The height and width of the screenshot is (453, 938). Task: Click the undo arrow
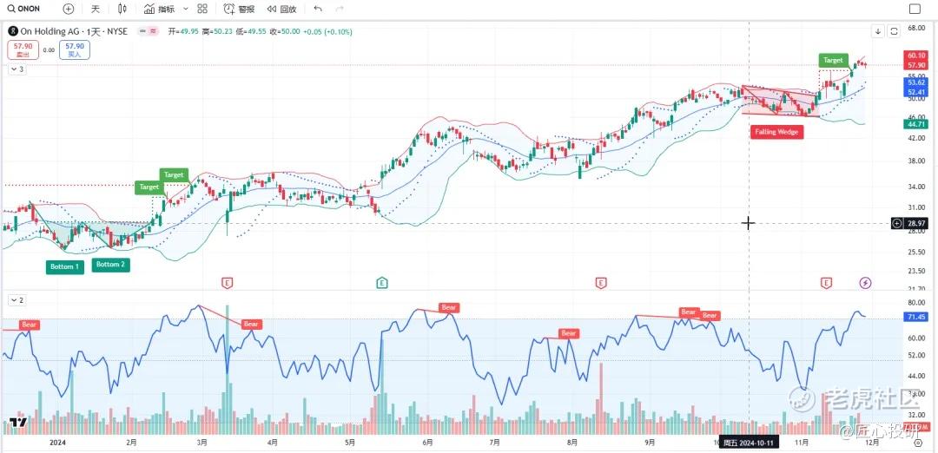click(318, 9)
